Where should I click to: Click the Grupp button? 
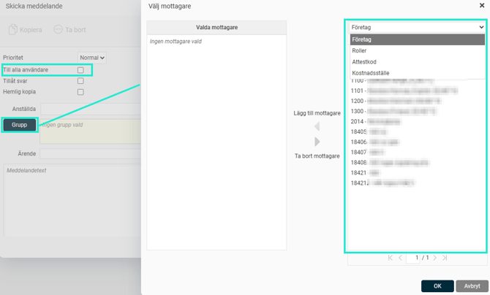click(19, 125)
